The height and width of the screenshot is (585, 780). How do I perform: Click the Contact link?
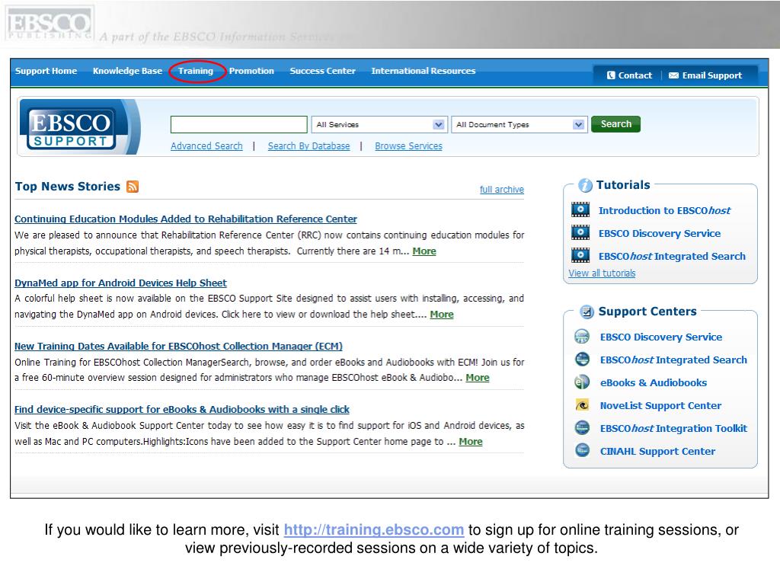click(x=635, y=75)
